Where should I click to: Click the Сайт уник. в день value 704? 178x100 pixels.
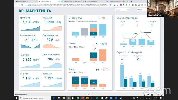50,59
